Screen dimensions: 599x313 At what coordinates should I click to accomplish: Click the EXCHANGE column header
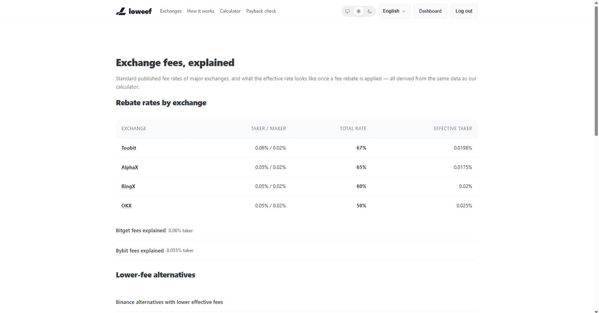[x=134, y=129]
